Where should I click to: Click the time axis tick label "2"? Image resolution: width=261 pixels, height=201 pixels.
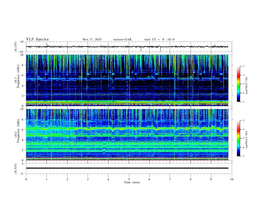(67, 179)
